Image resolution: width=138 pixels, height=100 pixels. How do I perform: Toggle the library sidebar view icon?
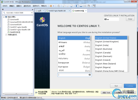pos(77,6)
